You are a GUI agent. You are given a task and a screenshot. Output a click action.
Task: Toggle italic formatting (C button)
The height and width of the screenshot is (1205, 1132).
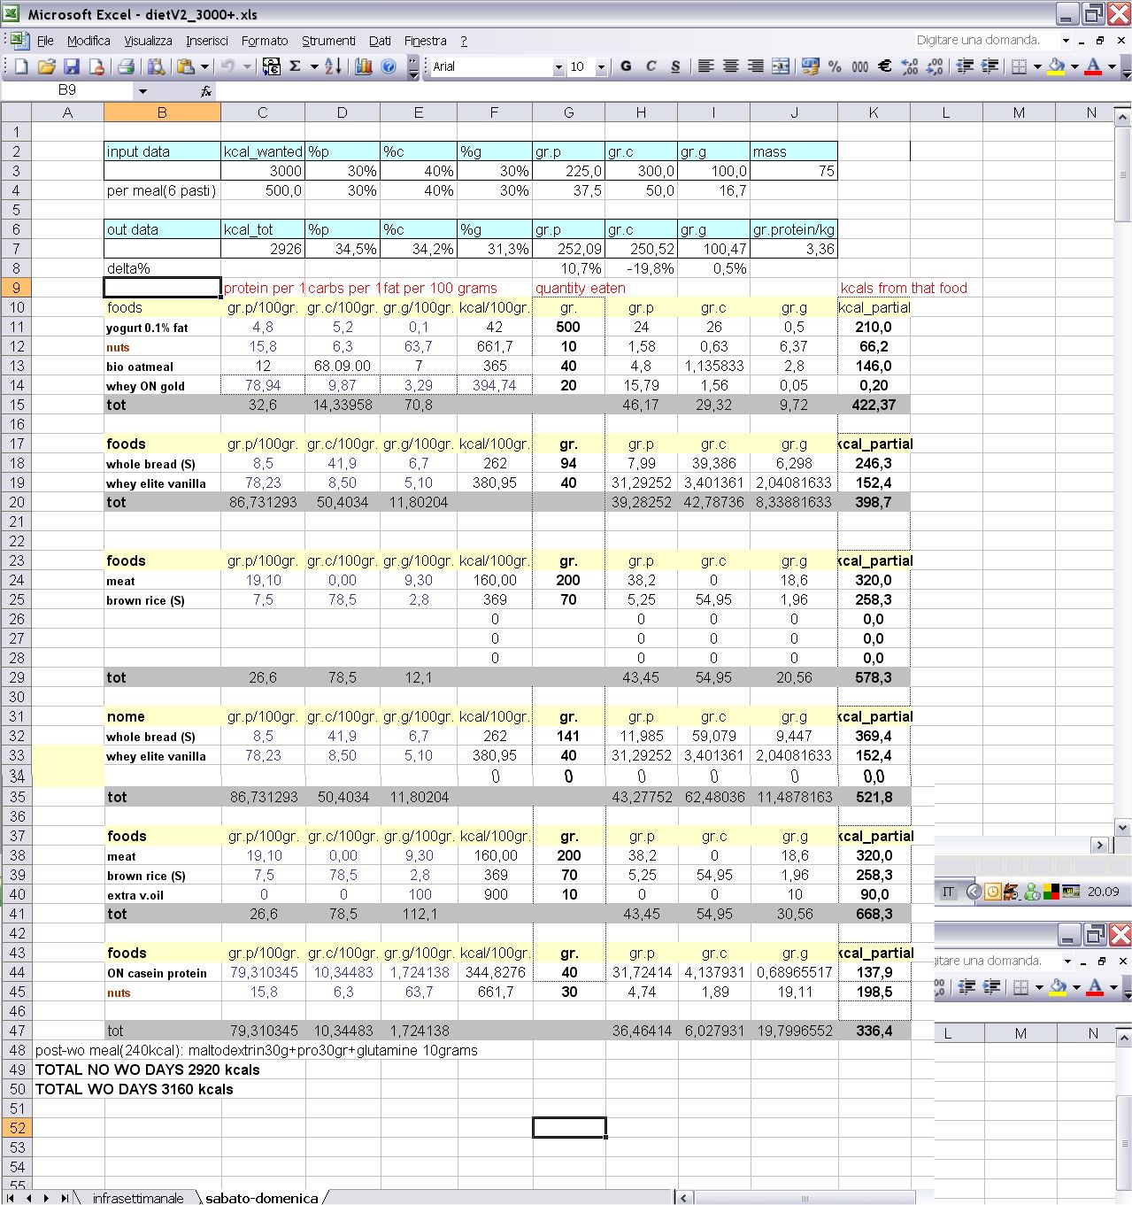pos(651,66)
